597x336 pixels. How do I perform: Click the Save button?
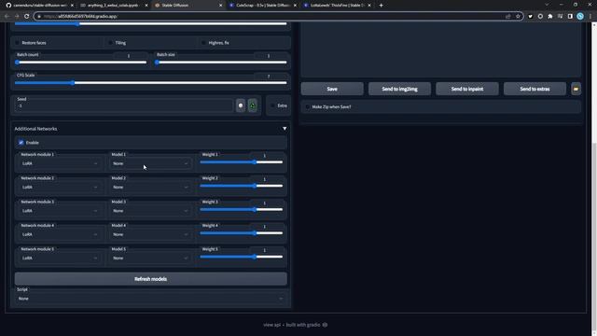click(x=332, y=89)
